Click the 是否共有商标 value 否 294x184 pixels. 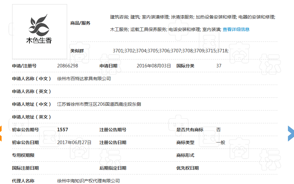click(218, 130)
